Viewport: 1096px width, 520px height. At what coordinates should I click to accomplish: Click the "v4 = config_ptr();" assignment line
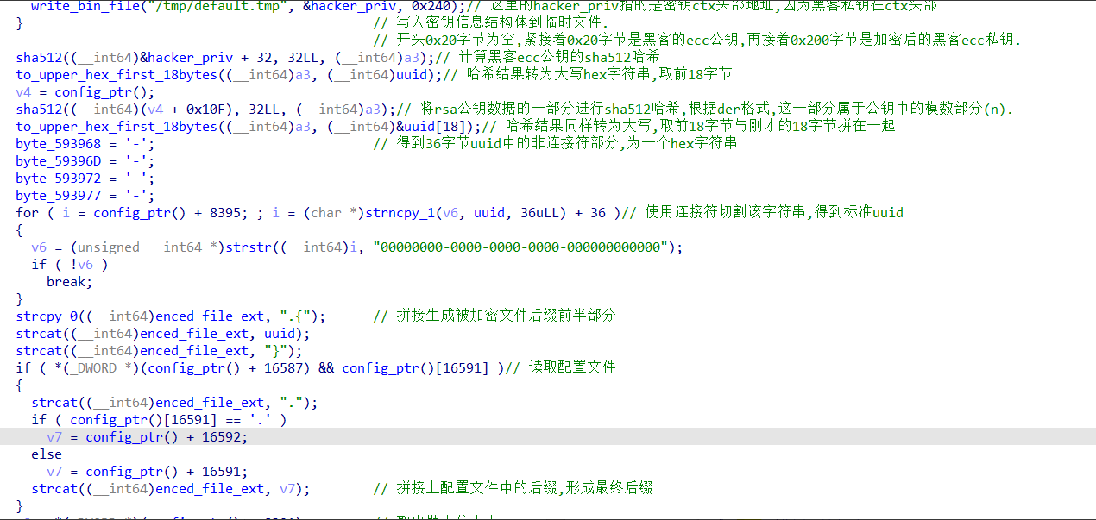[85, 92]
